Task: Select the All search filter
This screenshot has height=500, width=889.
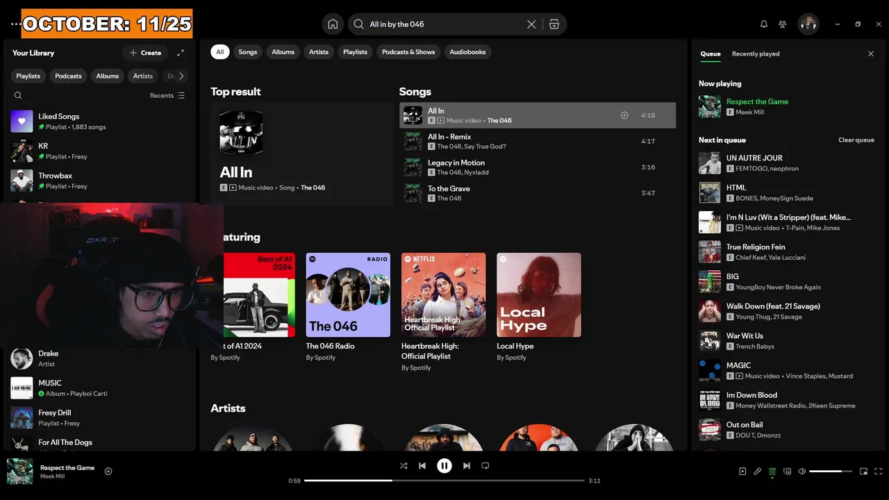Action: (x=220, y=52)
